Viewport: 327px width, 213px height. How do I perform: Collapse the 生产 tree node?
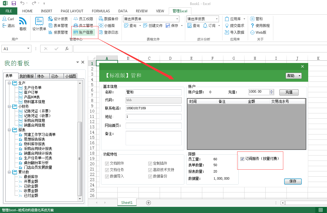(x=9, y=83)
